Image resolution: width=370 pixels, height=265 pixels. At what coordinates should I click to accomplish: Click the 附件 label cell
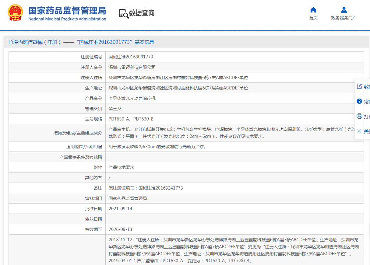57,167
